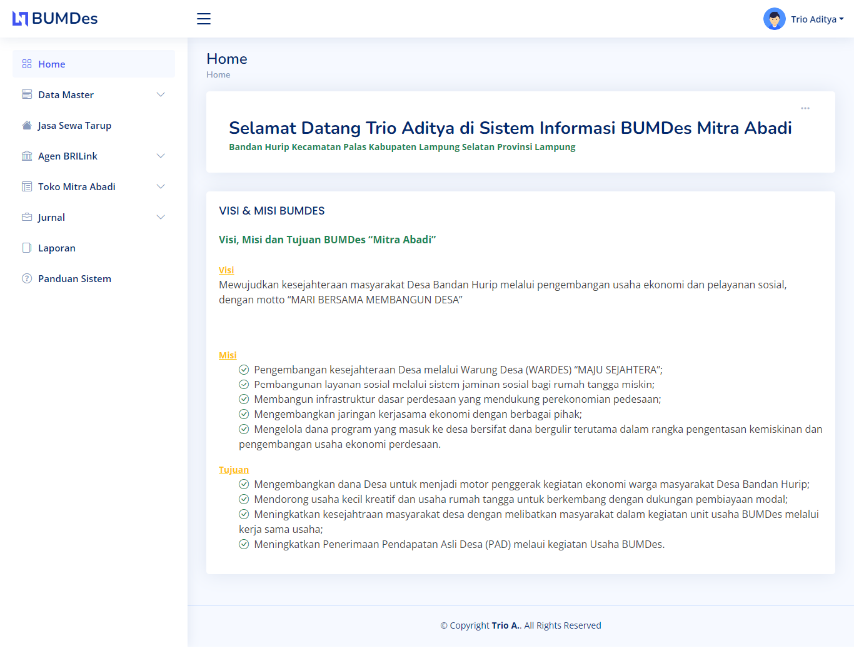The height and width of the screenshot is (648, 854).
Task: Expand the Agen BRILink submenu arrow
Action: point(161,156)
